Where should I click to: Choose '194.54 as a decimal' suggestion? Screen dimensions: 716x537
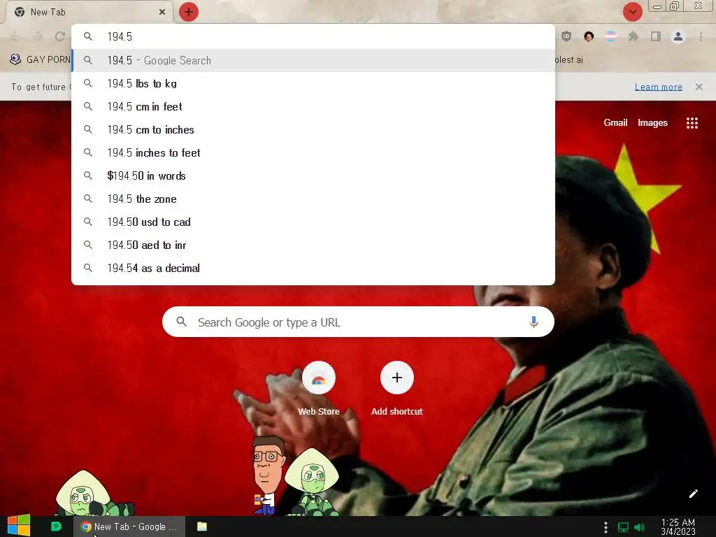pyautogui.click(x=313, y=268)
